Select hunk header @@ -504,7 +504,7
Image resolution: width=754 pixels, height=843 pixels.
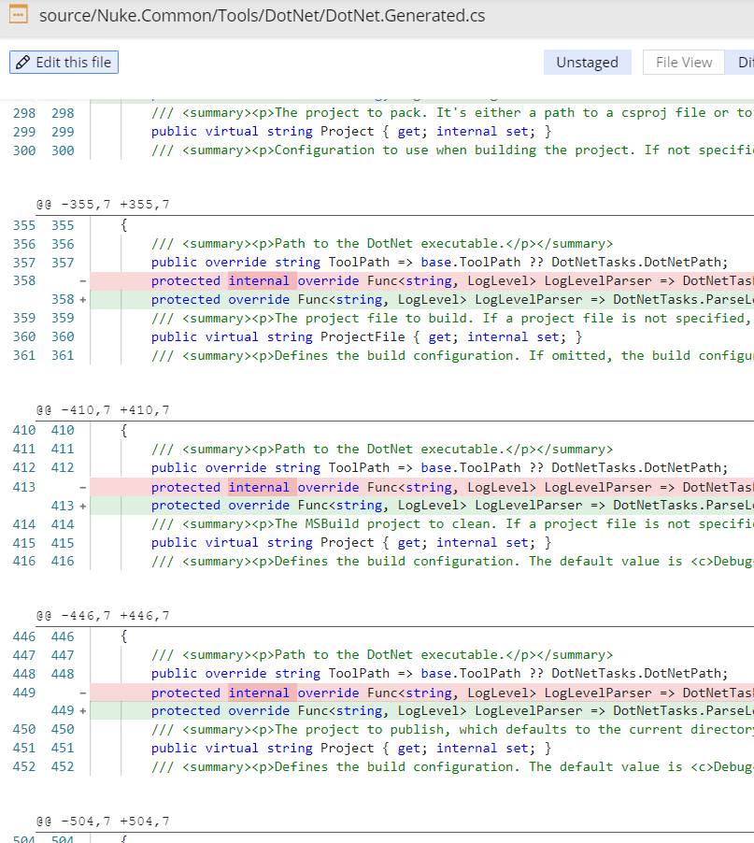coord(103,822)
